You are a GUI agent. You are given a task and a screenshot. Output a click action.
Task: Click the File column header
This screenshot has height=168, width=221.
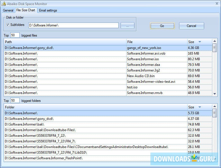[156, 42]
